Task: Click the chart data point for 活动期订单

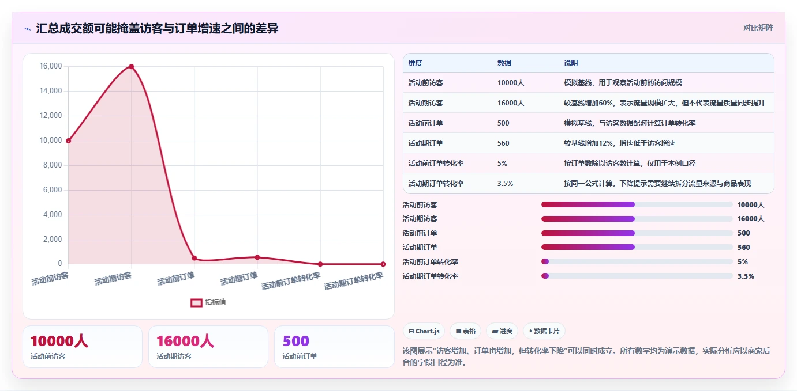Action: 257,257
